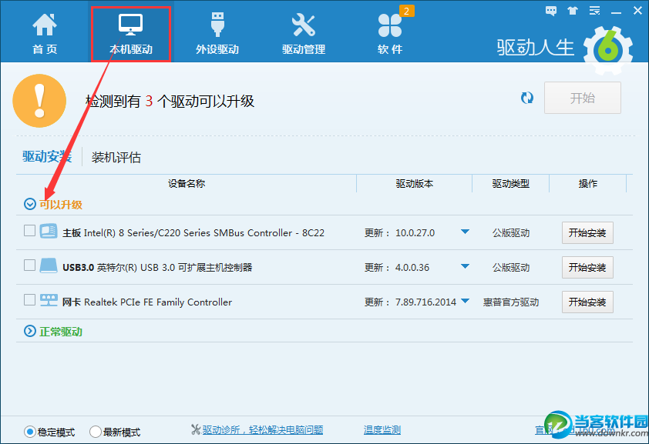Open the 温度监测 link
This screenshot has width=649, height=444.
tap(382, 430)
